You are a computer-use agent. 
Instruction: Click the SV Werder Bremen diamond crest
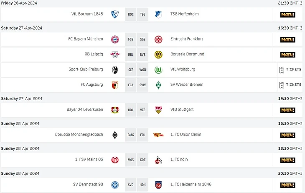tap(158, 85)
